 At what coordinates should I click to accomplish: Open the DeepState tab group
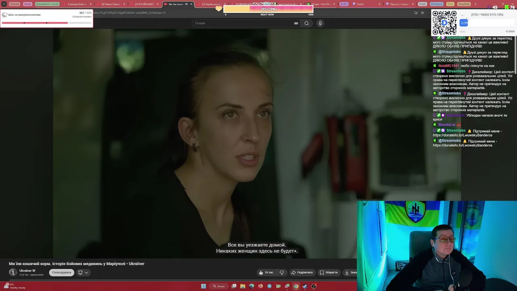[x=464, y=4]
